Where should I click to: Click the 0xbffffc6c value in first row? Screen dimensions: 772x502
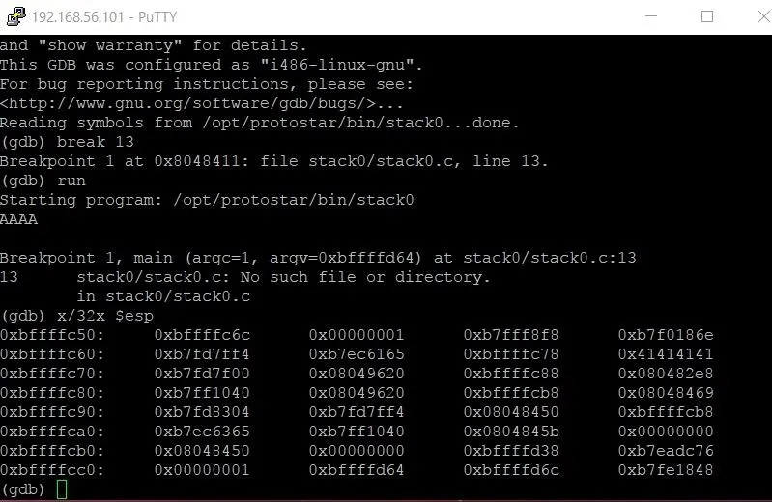pyautogui.click(x=202, y=335)
